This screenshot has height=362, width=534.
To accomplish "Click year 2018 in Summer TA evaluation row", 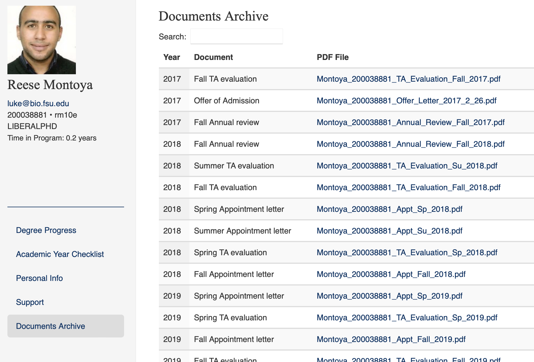I will [x=172, y=166].
